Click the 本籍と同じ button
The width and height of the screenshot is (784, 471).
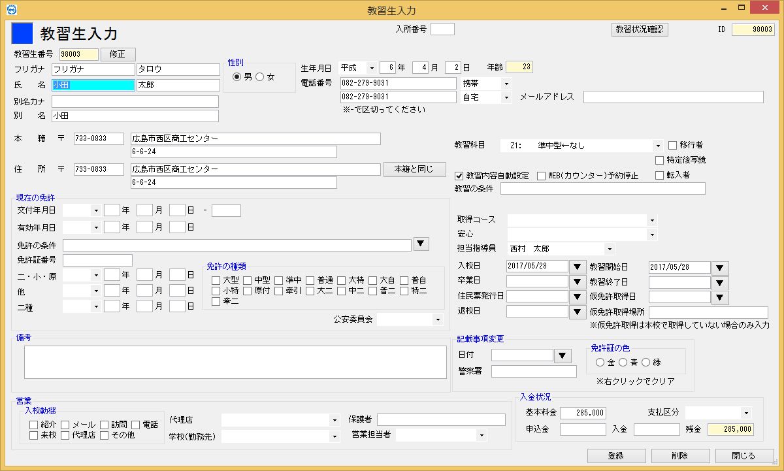coord(415,169)
